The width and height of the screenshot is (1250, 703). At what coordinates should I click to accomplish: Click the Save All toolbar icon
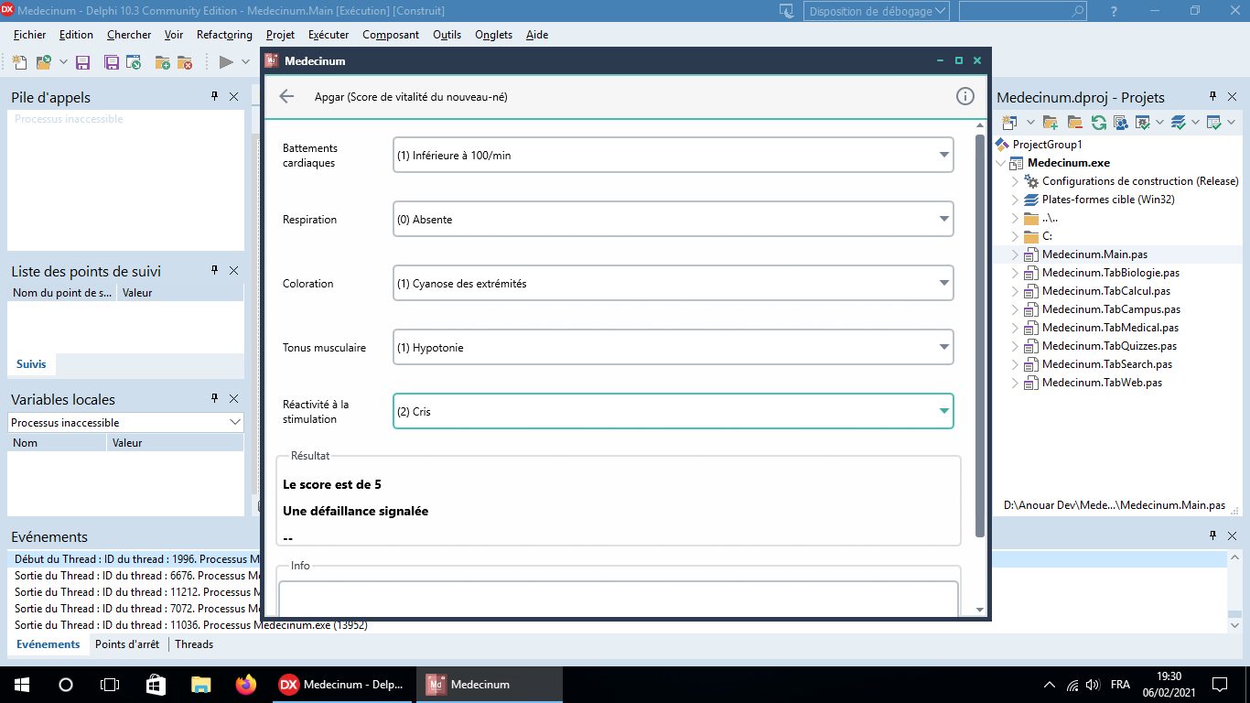pos(112,62)
